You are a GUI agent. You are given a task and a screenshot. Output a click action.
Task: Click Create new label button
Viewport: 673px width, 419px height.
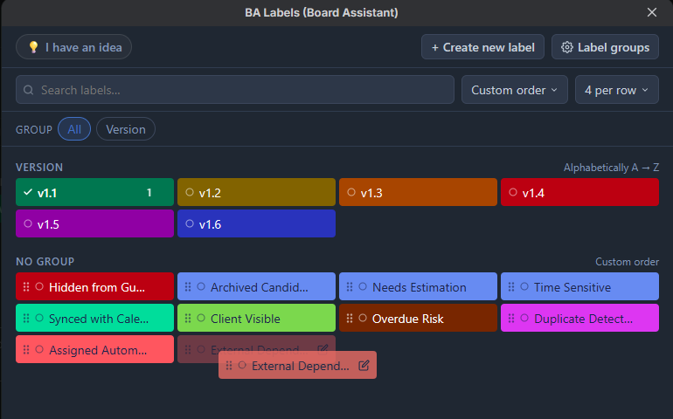pyautogui.click(x=482, y=47)
